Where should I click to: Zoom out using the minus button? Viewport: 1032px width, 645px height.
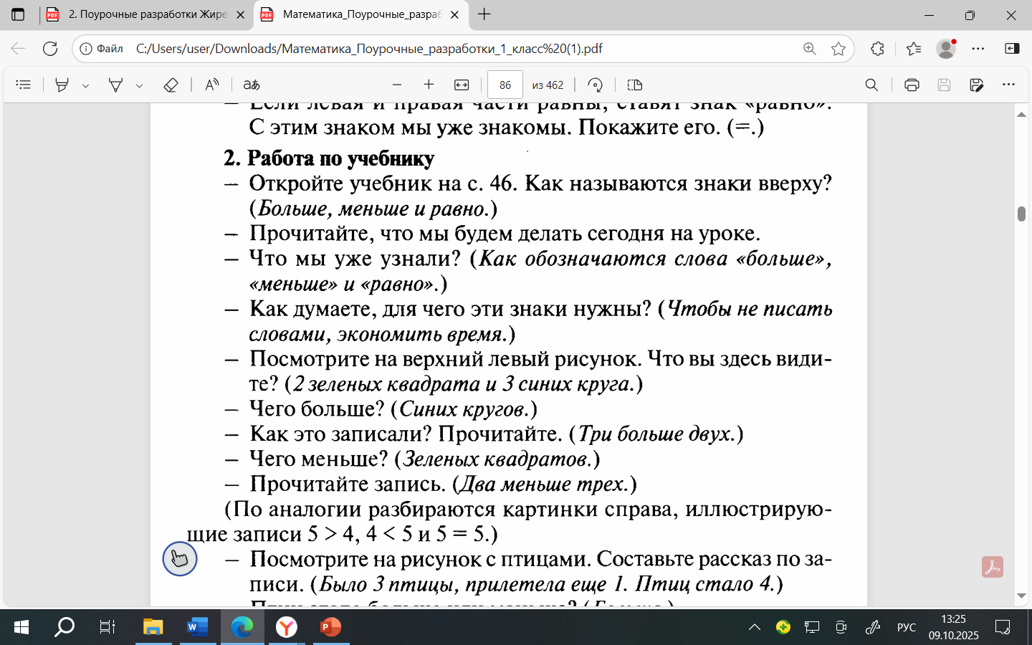[397, 85]
